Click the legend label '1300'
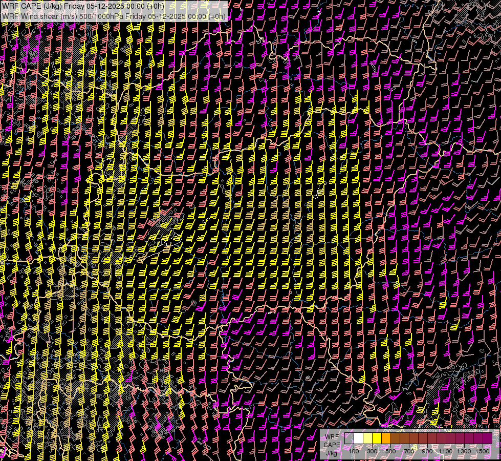Viewport: 501px width, 461px height. point(464,451)
